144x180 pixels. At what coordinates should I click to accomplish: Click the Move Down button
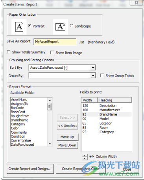(67, 145)
